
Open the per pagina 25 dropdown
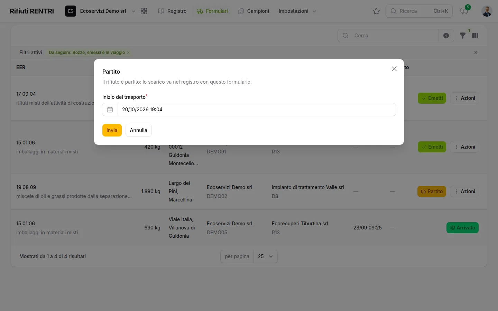tap(265, 256)
